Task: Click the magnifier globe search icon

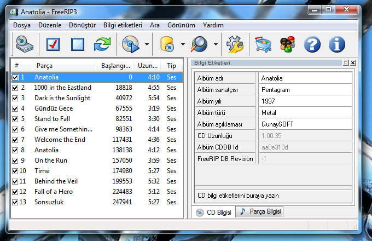Action: tap(200, 44)
